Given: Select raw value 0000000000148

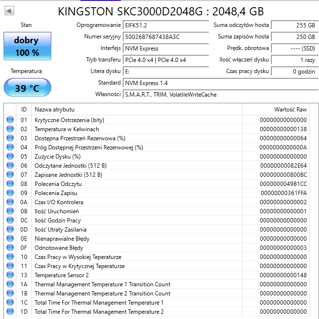Looking at the screenshot, I should [283, 275].
